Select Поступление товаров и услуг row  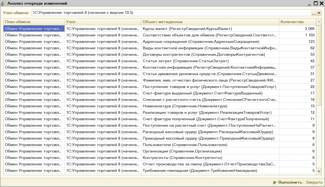[x=160, y=87]
